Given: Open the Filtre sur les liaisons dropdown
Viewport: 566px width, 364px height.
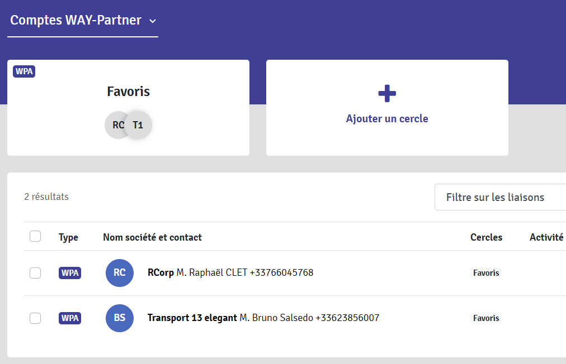Looking at the screenshot, I should 499,197.
